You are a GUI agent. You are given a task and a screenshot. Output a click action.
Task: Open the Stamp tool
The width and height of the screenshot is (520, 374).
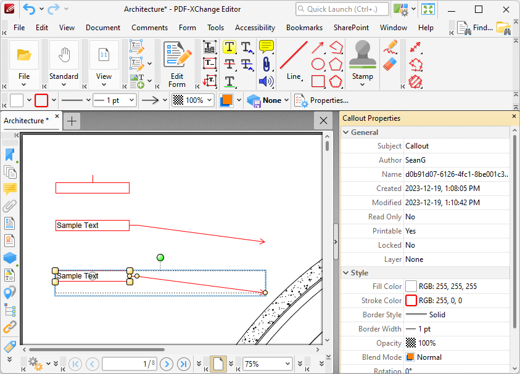pos(362,60)
